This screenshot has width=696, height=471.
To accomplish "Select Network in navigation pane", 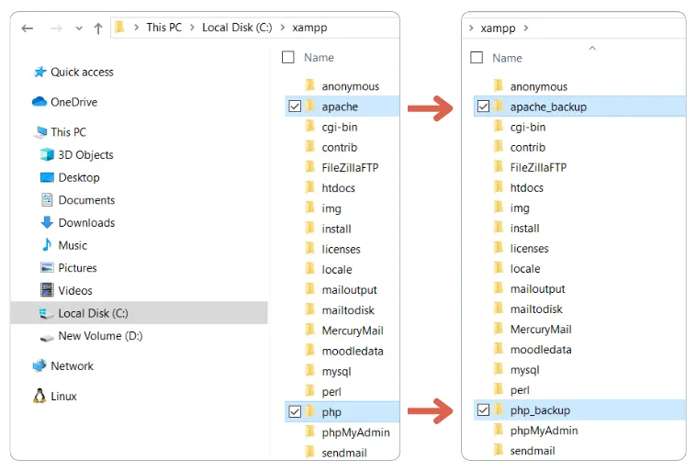I will [72, 366].
